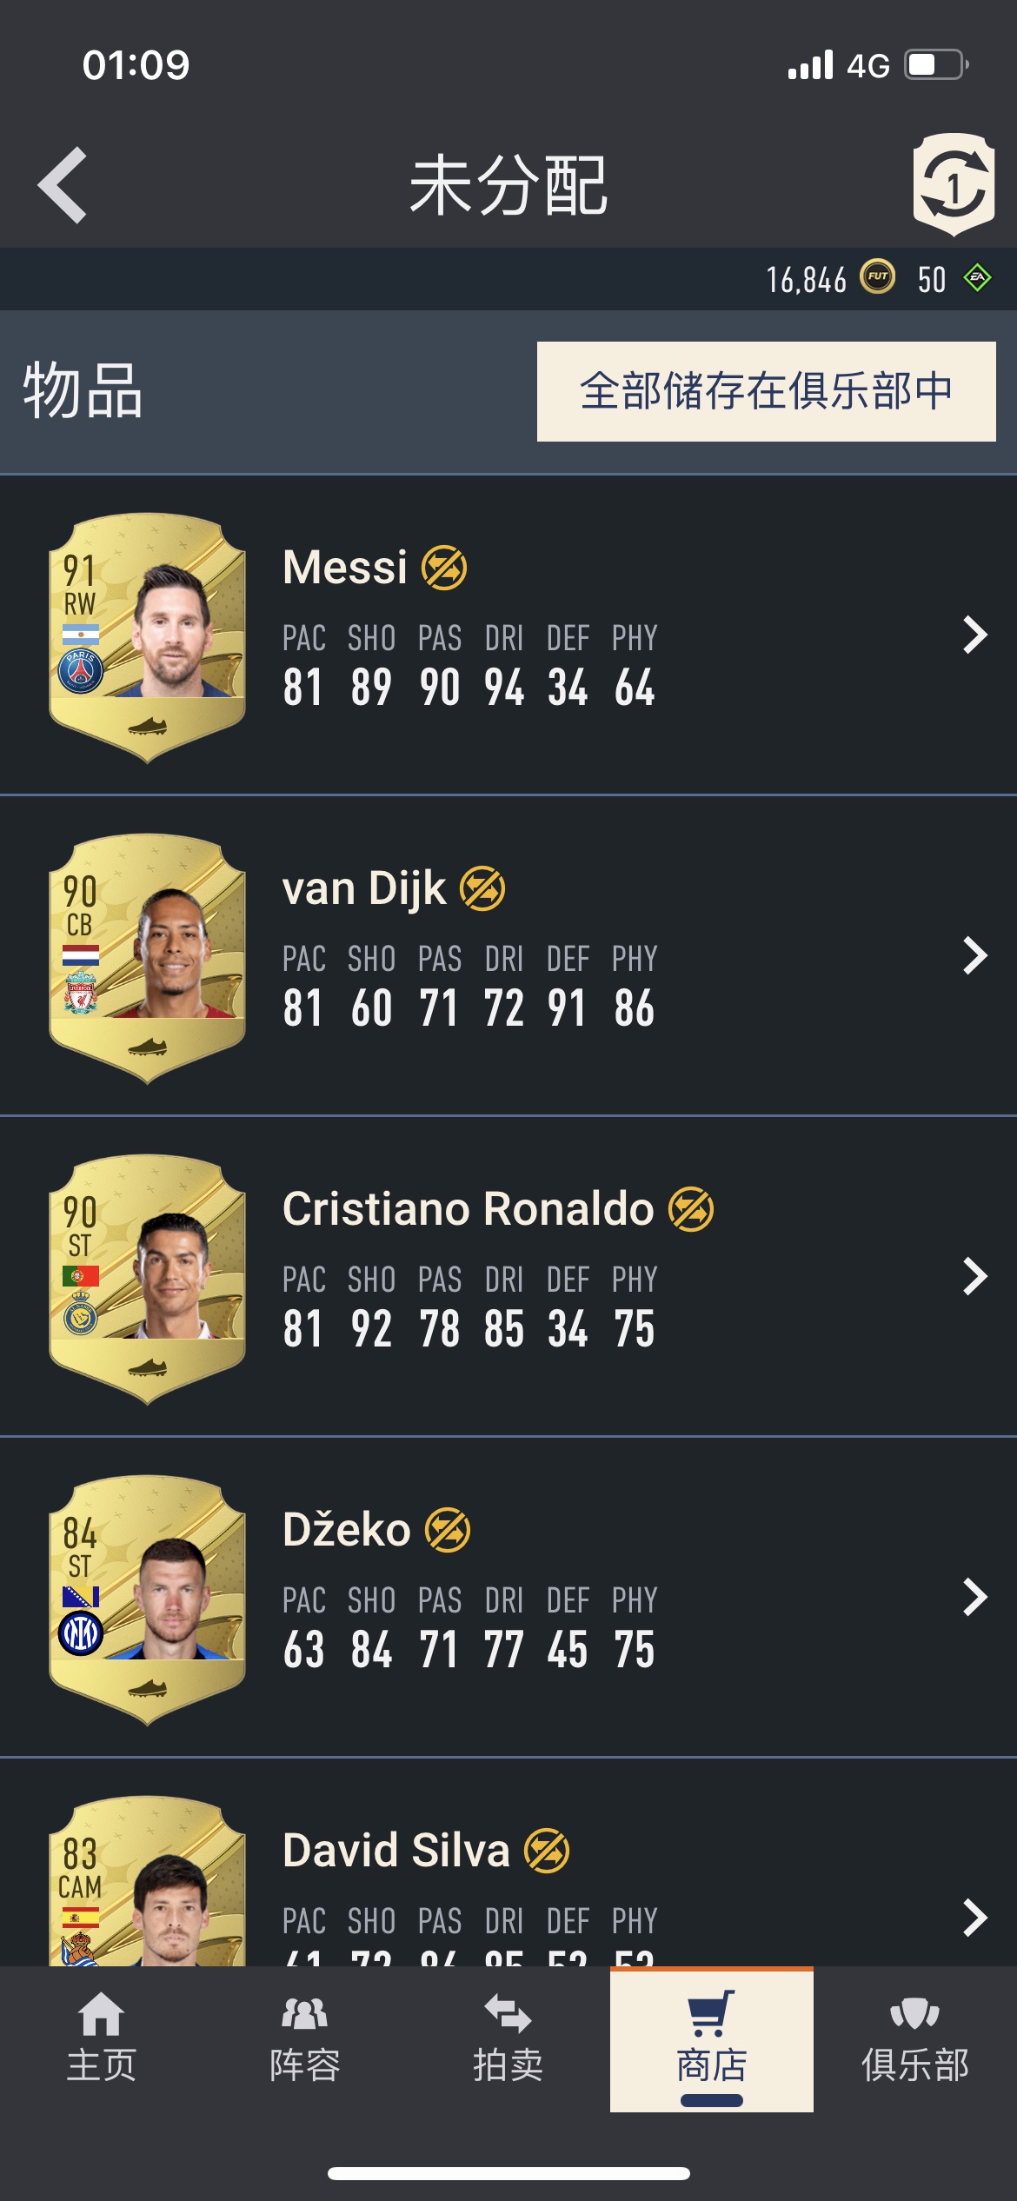Tap the FUT coins icon
This screenshot has width=1017, height=2201.
877,277
